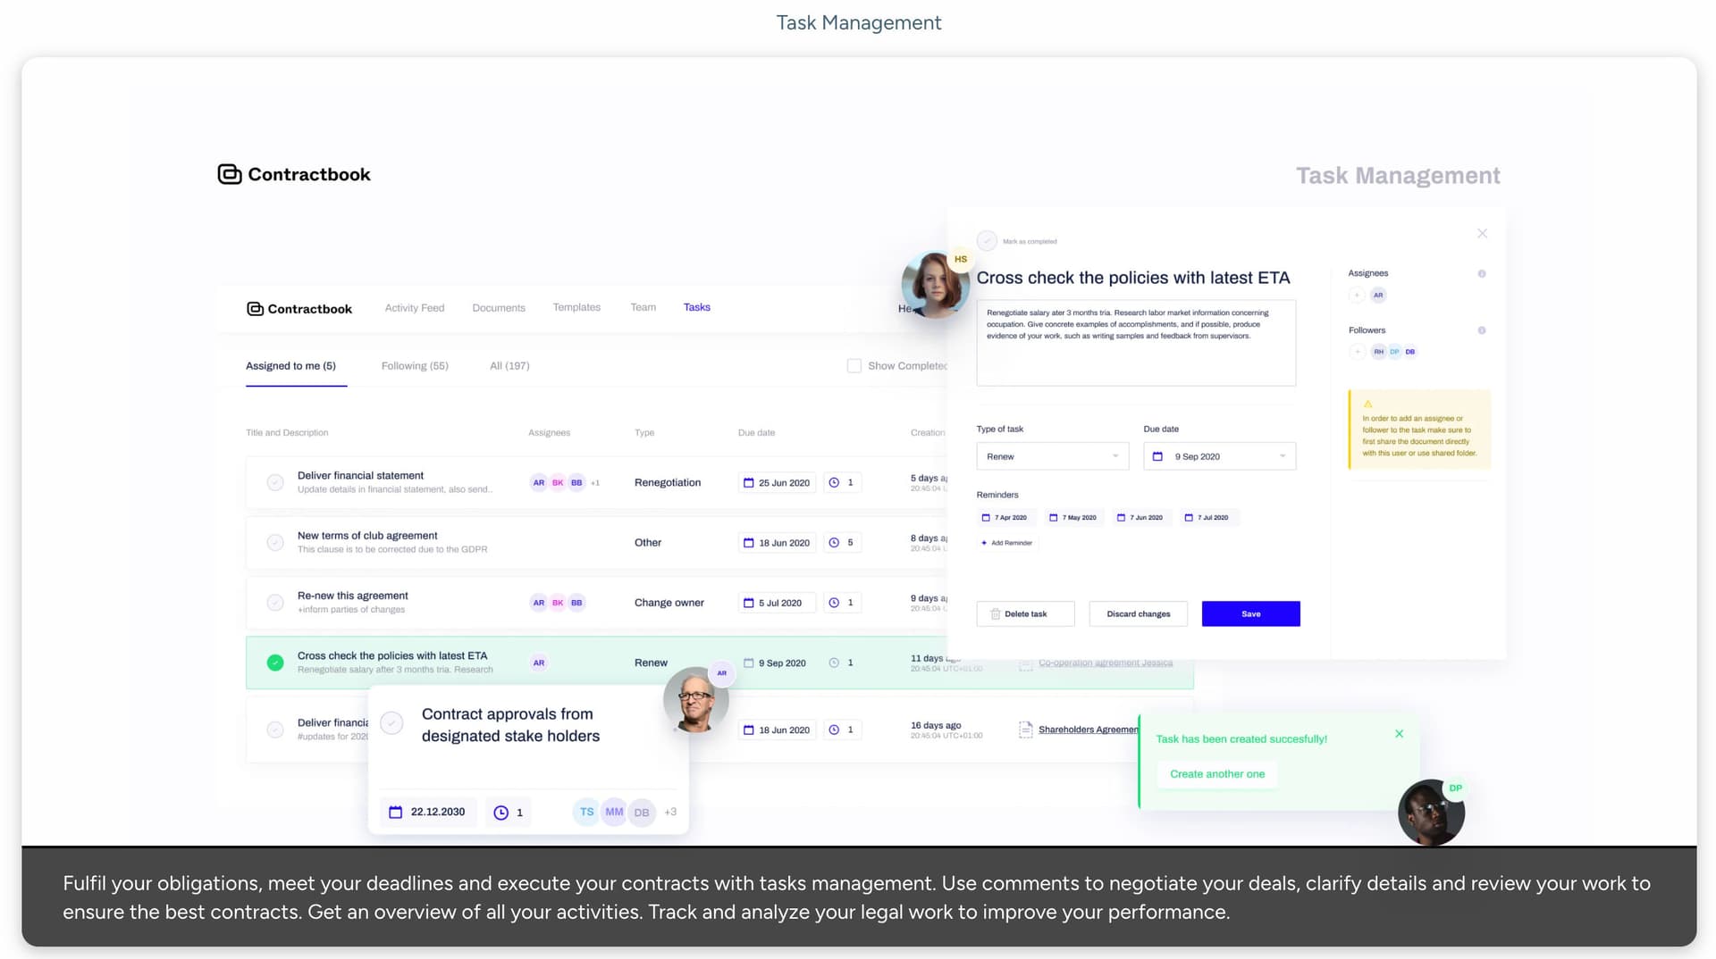The width and height of the screenshot is (1716, 959).
Task: Click the 7 May 2020 reminder chip
Action: 1072,518
